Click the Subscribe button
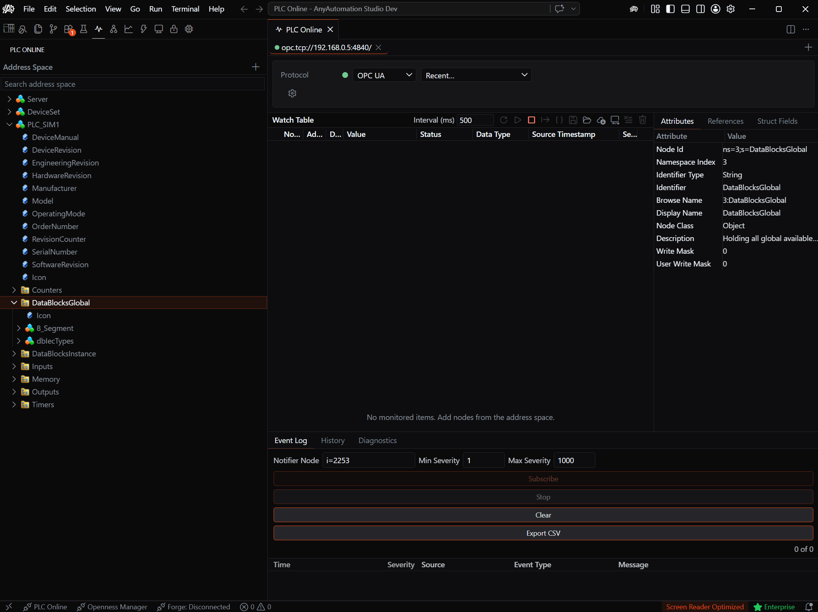Screen dimensions: 818x612 click(543, 479)
